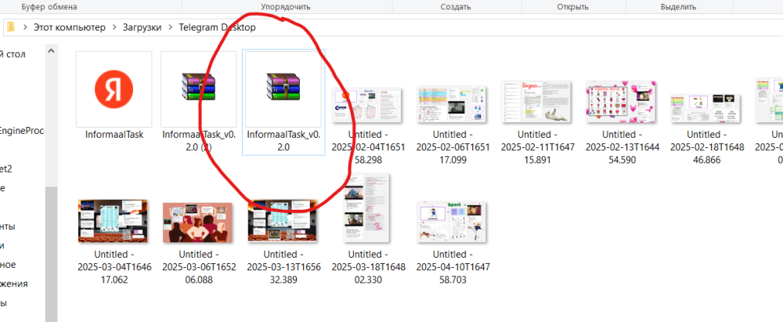
Task: Select thumbnail Untitled - 2025-02-04T165158.298
Action: click(x=368, y=106)
